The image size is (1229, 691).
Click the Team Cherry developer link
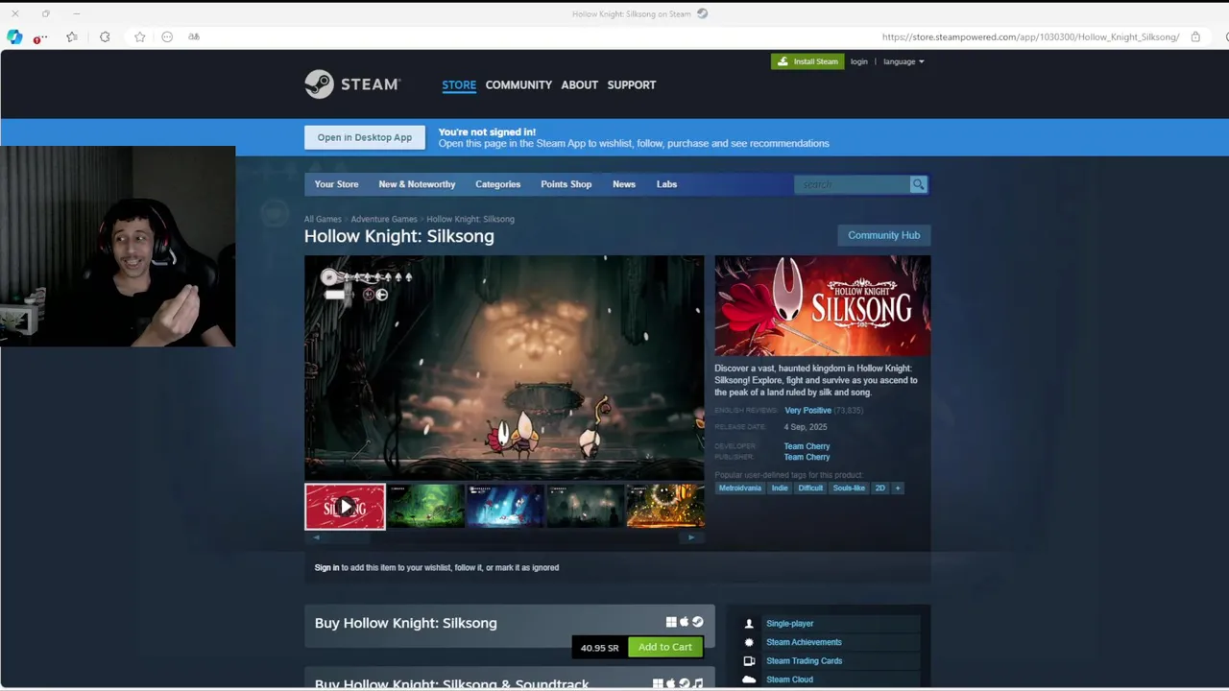(x=807, y=446)
